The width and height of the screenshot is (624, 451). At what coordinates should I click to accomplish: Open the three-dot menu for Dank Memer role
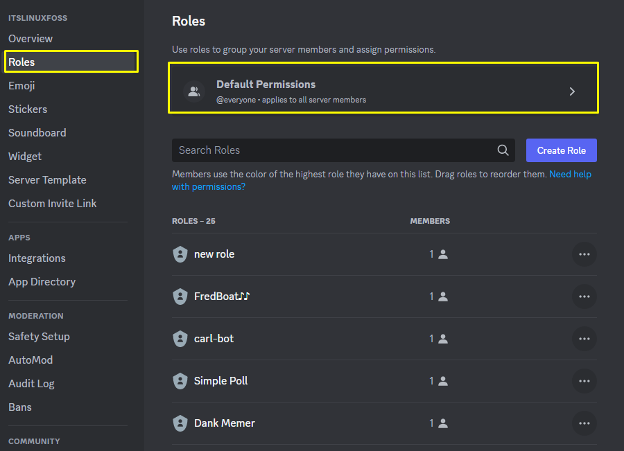click(x=584, y=423)
